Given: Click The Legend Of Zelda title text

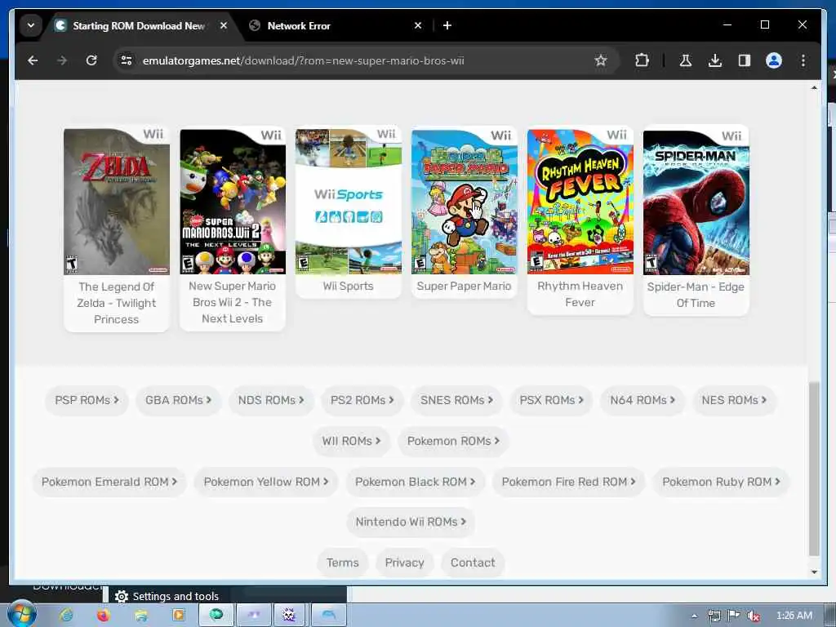Looking at the screenshot, I should [x=117, y=303].
